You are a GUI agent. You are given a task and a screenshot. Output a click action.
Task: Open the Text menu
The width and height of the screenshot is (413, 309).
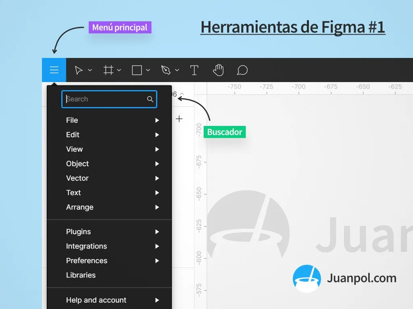click(109, 193)
